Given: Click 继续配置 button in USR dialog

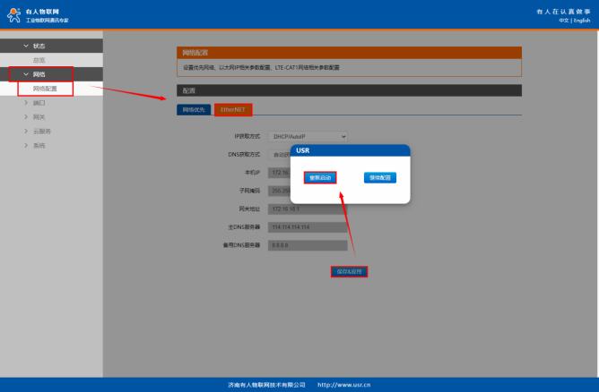Looking at the screenshot, I should (x=380, y=177).
